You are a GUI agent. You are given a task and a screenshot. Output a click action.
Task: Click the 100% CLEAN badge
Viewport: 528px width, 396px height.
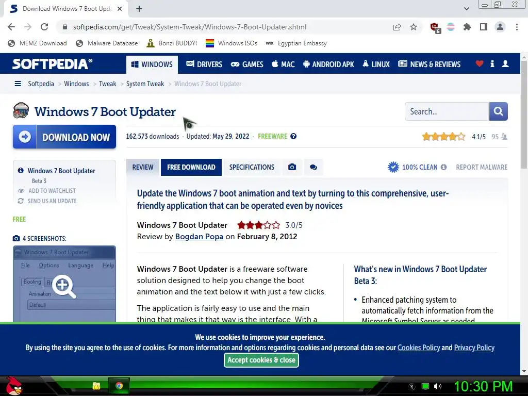coord(413,167)
